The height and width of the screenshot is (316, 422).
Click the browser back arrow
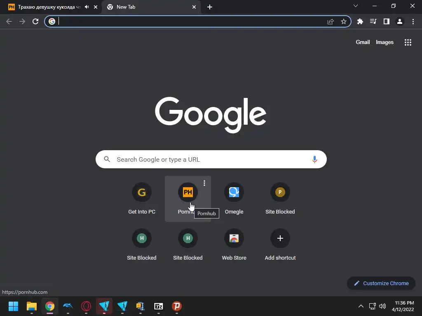pyautogui.click(x=9, y=21)
